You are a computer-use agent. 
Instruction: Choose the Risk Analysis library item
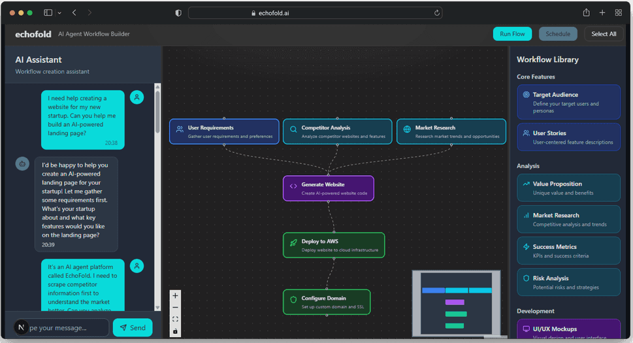pos(568,282)
